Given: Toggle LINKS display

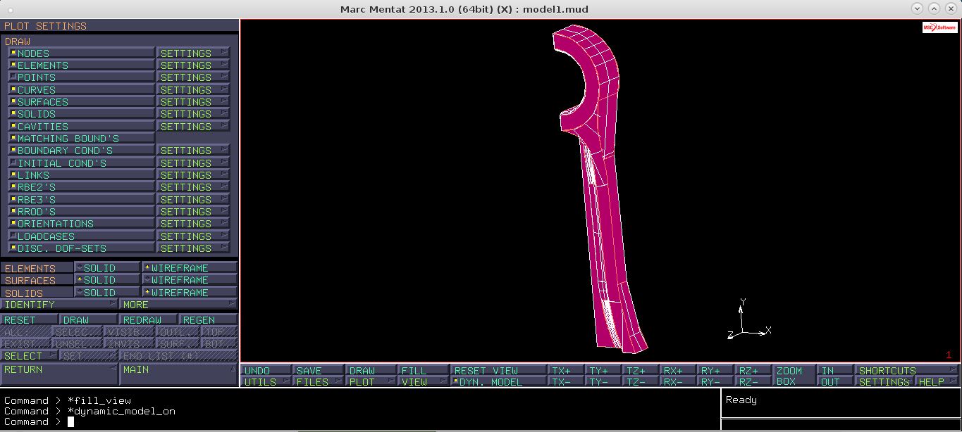Looking at the screenshot, I should click(81, 175).
